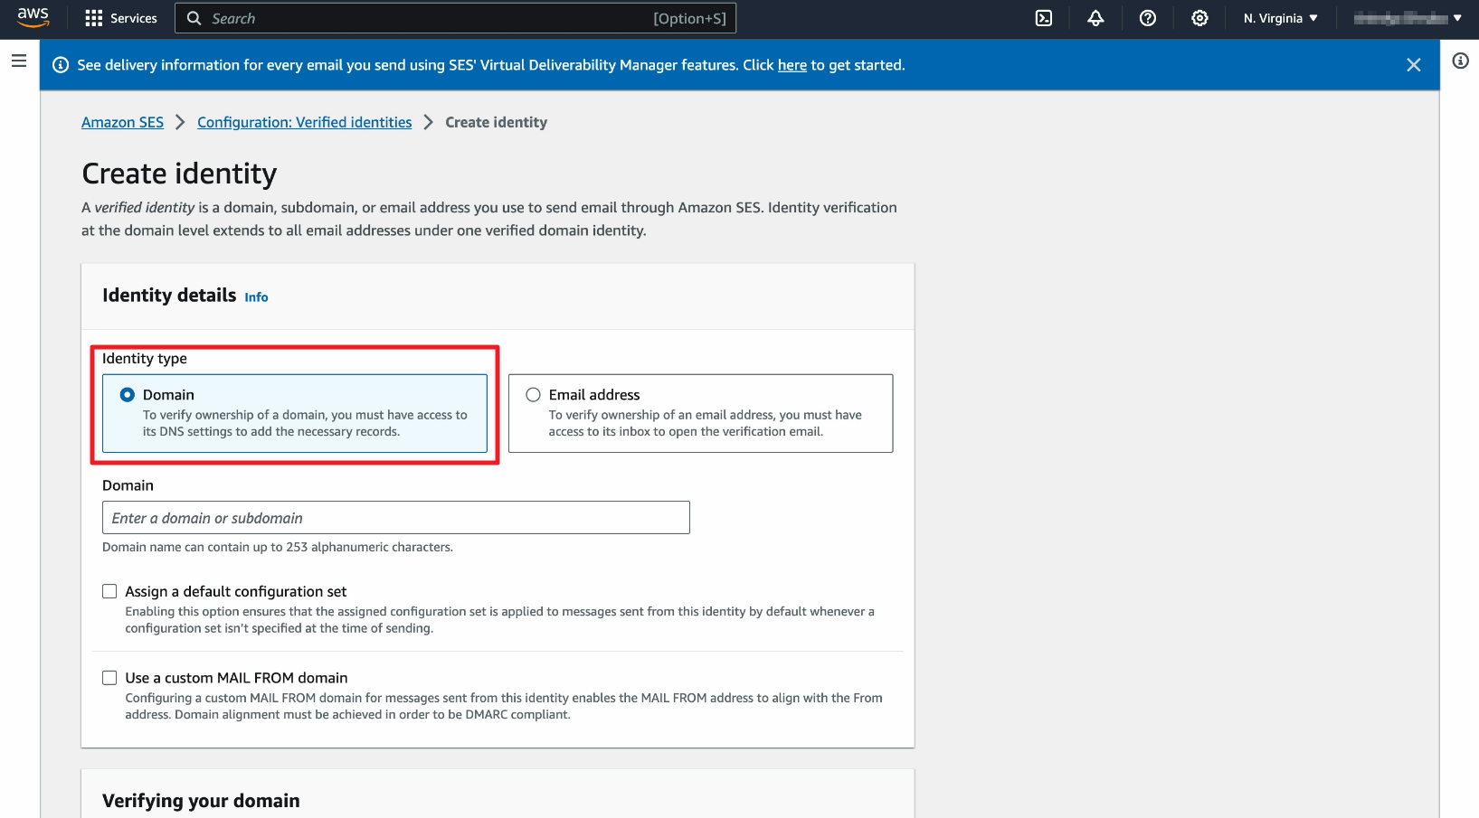Image resolution: width=1479 pixels, height=818 pixels.
Task: Check Use a custom MAIL FROM domain
Action: (109, 678)
